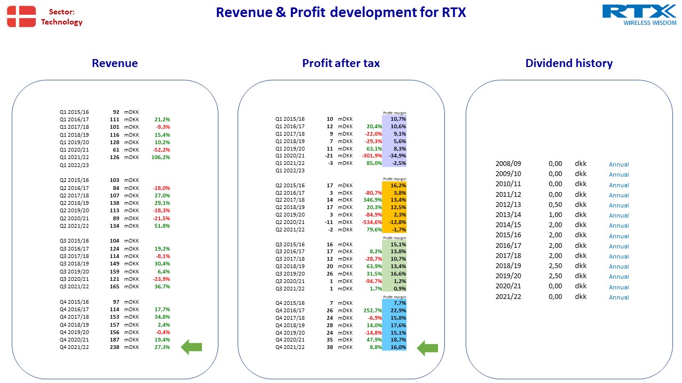Image resolution: width=682 pixels, height=383 pixels.
Task: Click revenue growth 34,8% for Q4 2017/18
Action: 163,317
